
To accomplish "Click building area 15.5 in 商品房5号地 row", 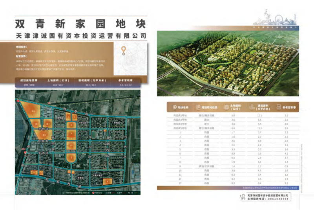I will click(x=259, y=128).
